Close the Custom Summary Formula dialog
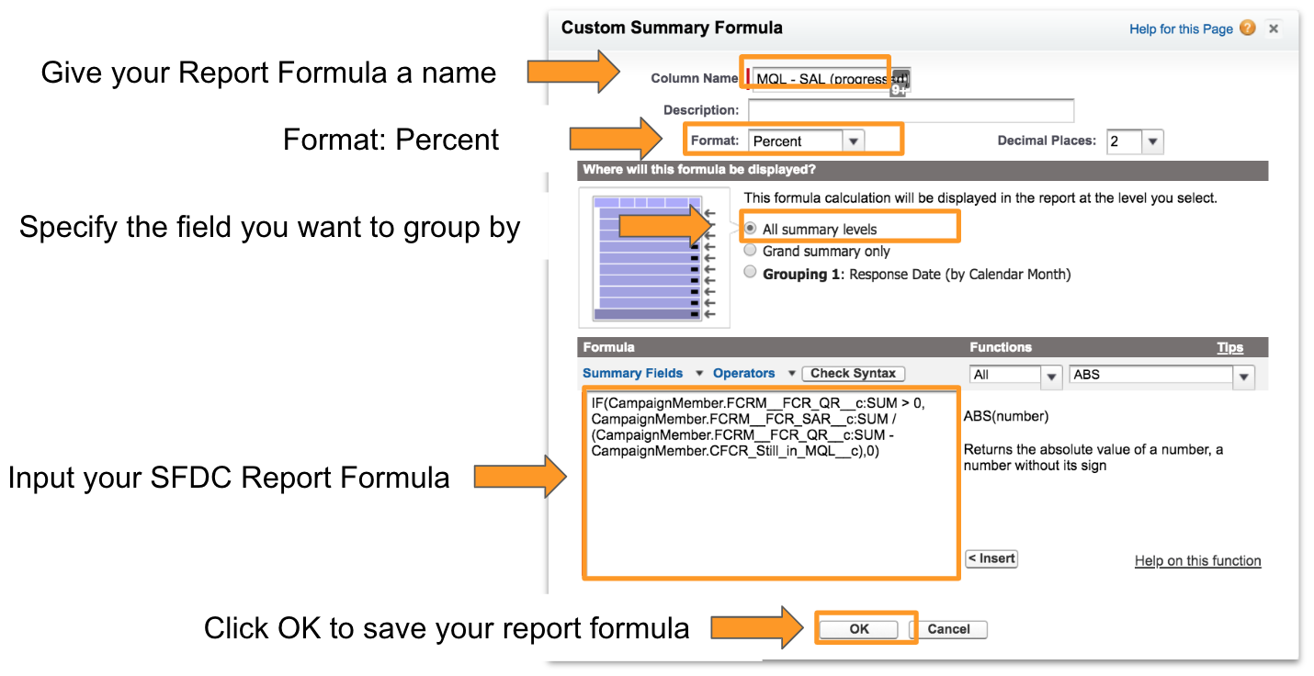The width and height of the screenshot is (1314, 676). [1274, 28]
